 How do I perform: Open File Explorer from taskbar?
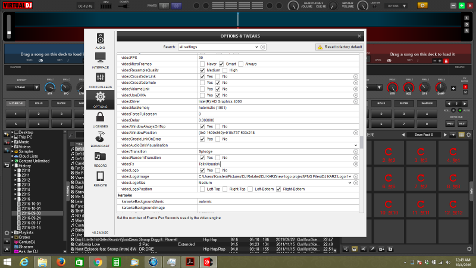42,262
